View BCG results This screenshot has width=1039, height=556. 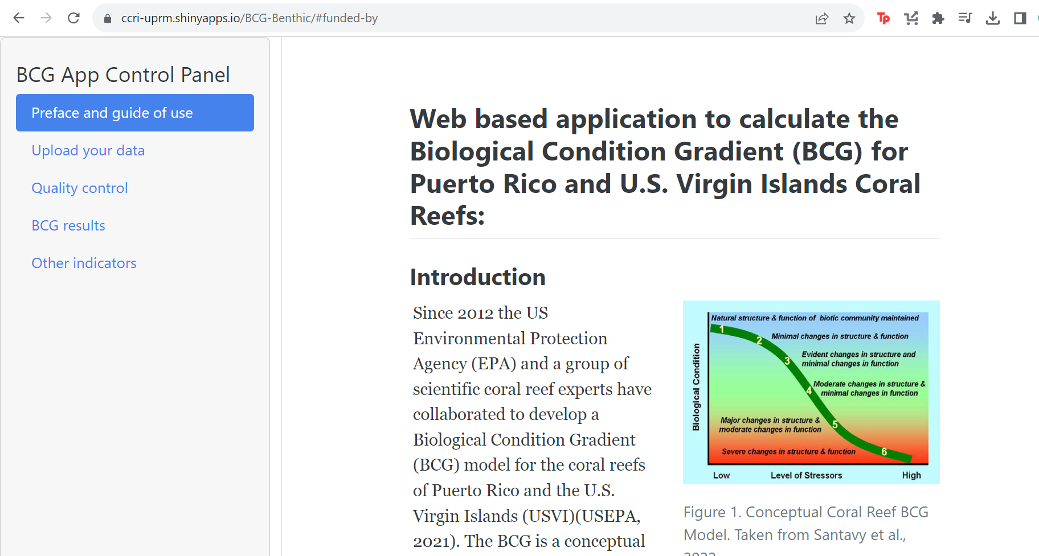[x=68, y=225]
